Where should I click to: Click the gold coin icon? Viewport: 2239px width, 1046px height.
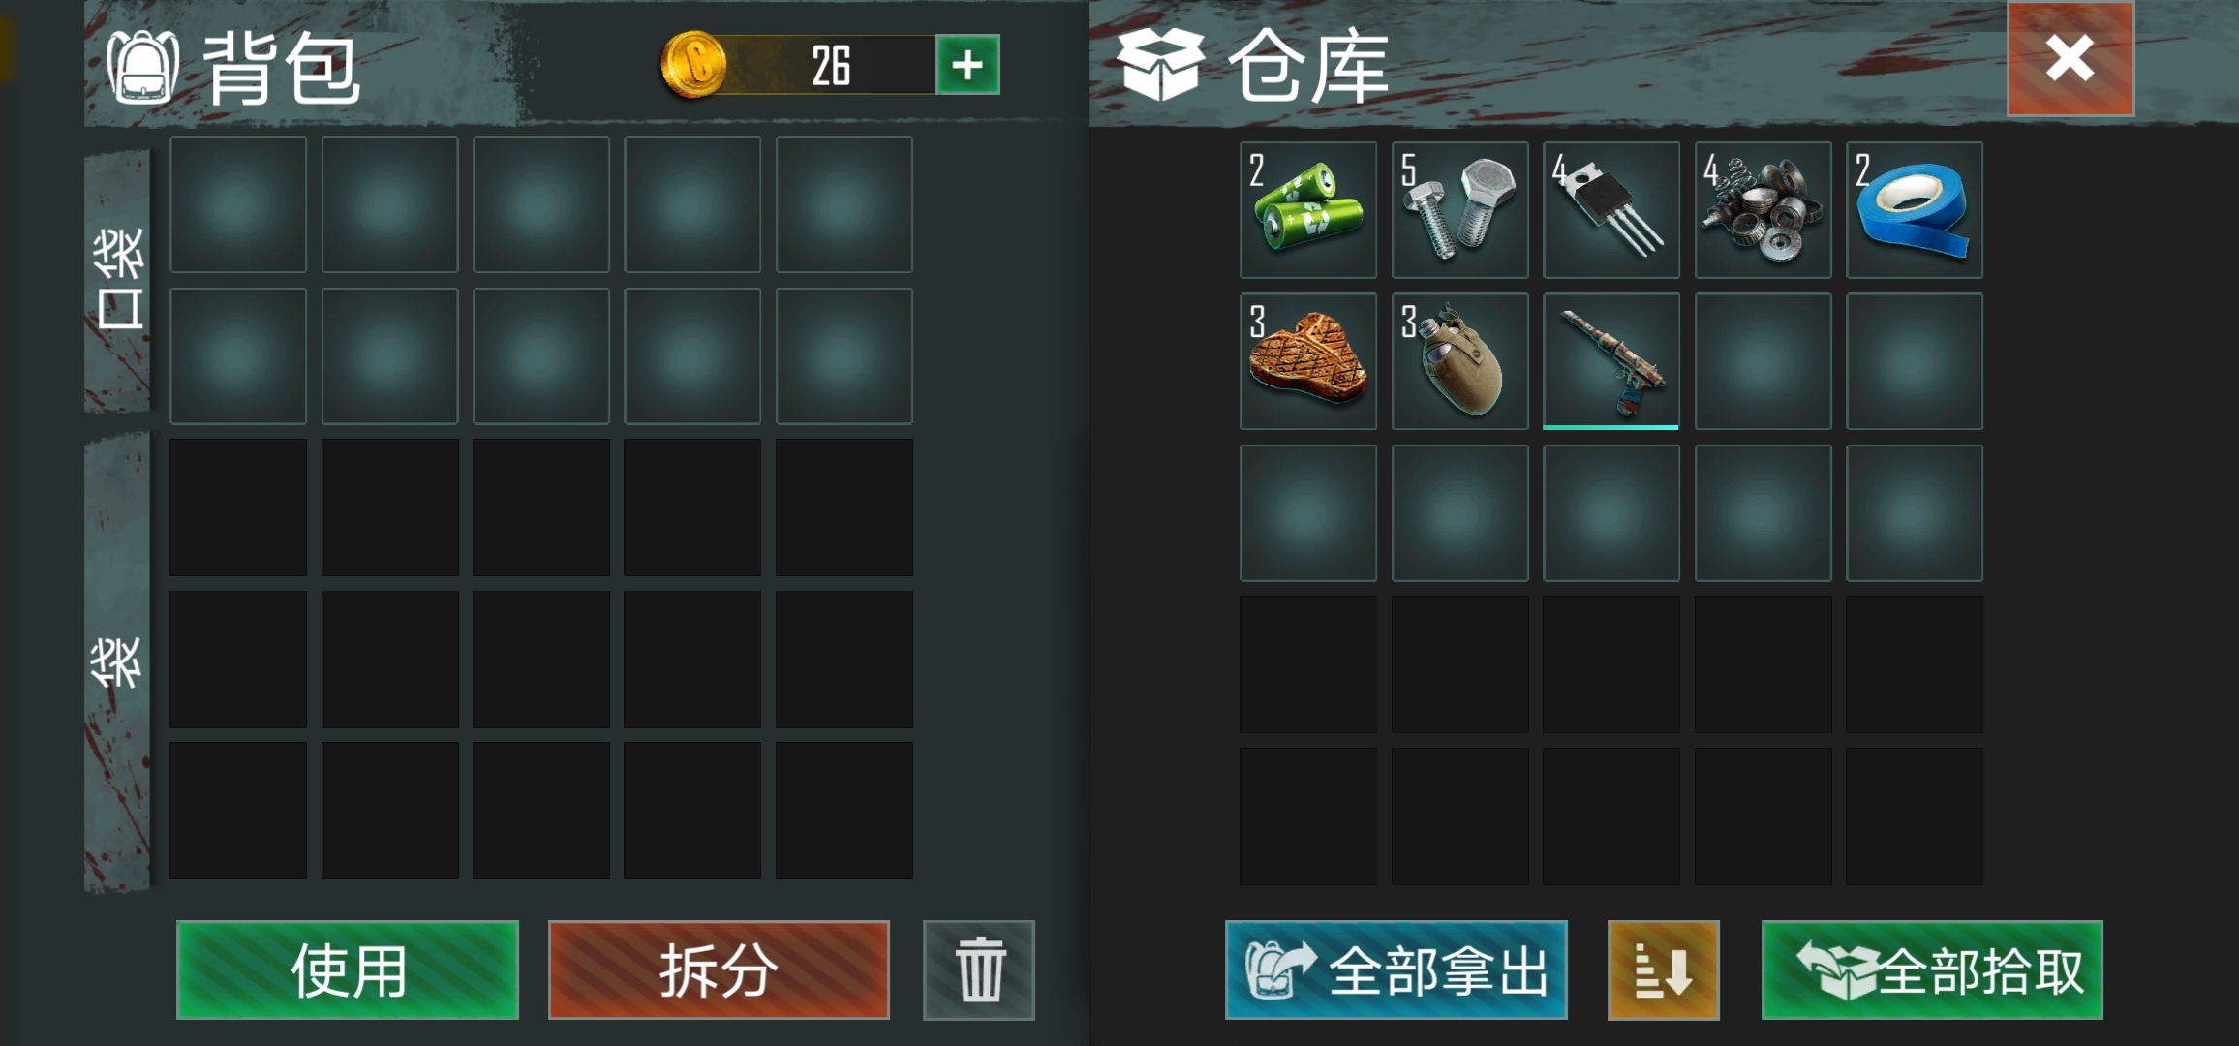[692, 65]
